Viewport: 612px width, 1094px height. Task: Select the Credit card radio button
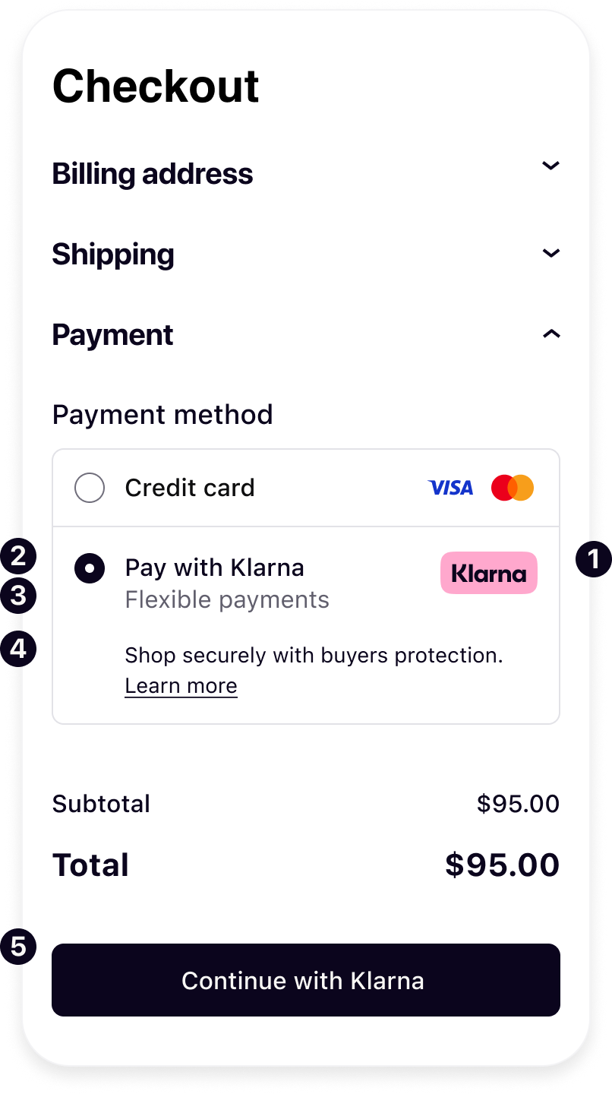coord(90,488)
